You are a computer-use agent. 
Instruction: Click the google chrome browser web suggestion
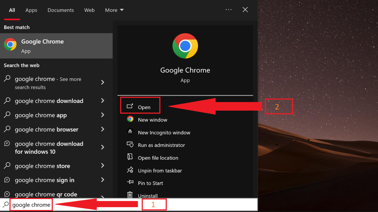pyautogui.click(x=47, y=129)
